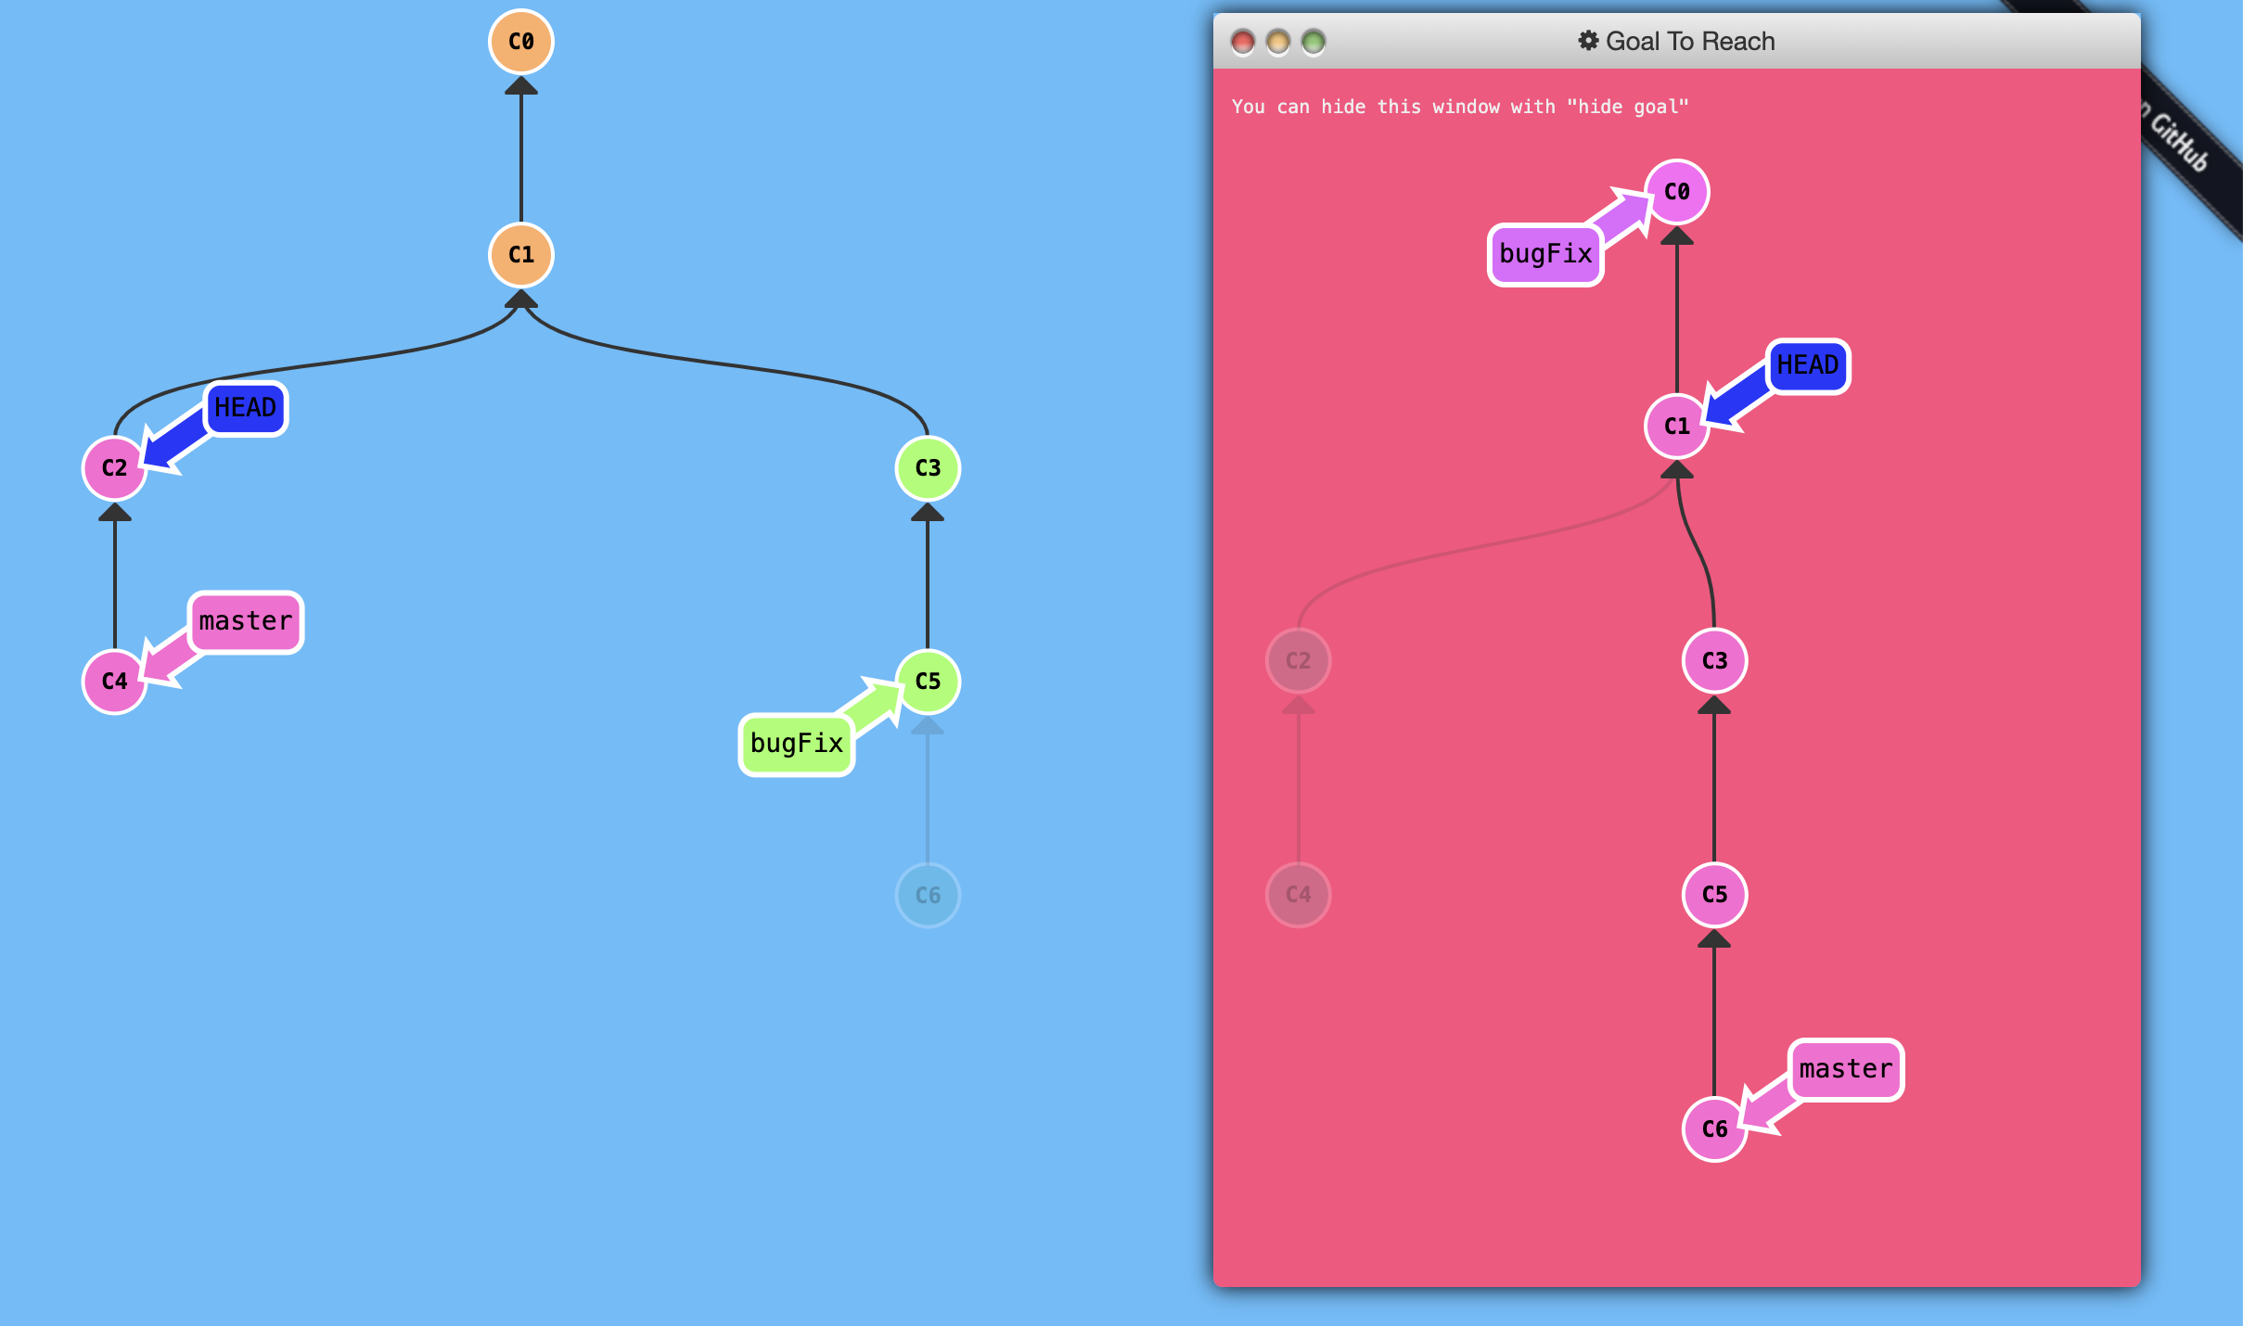Click C6 commit node in goal tree
Image resolution: width=2243 pixels, height=1326 pixels.
[x=1713, y=1128]
